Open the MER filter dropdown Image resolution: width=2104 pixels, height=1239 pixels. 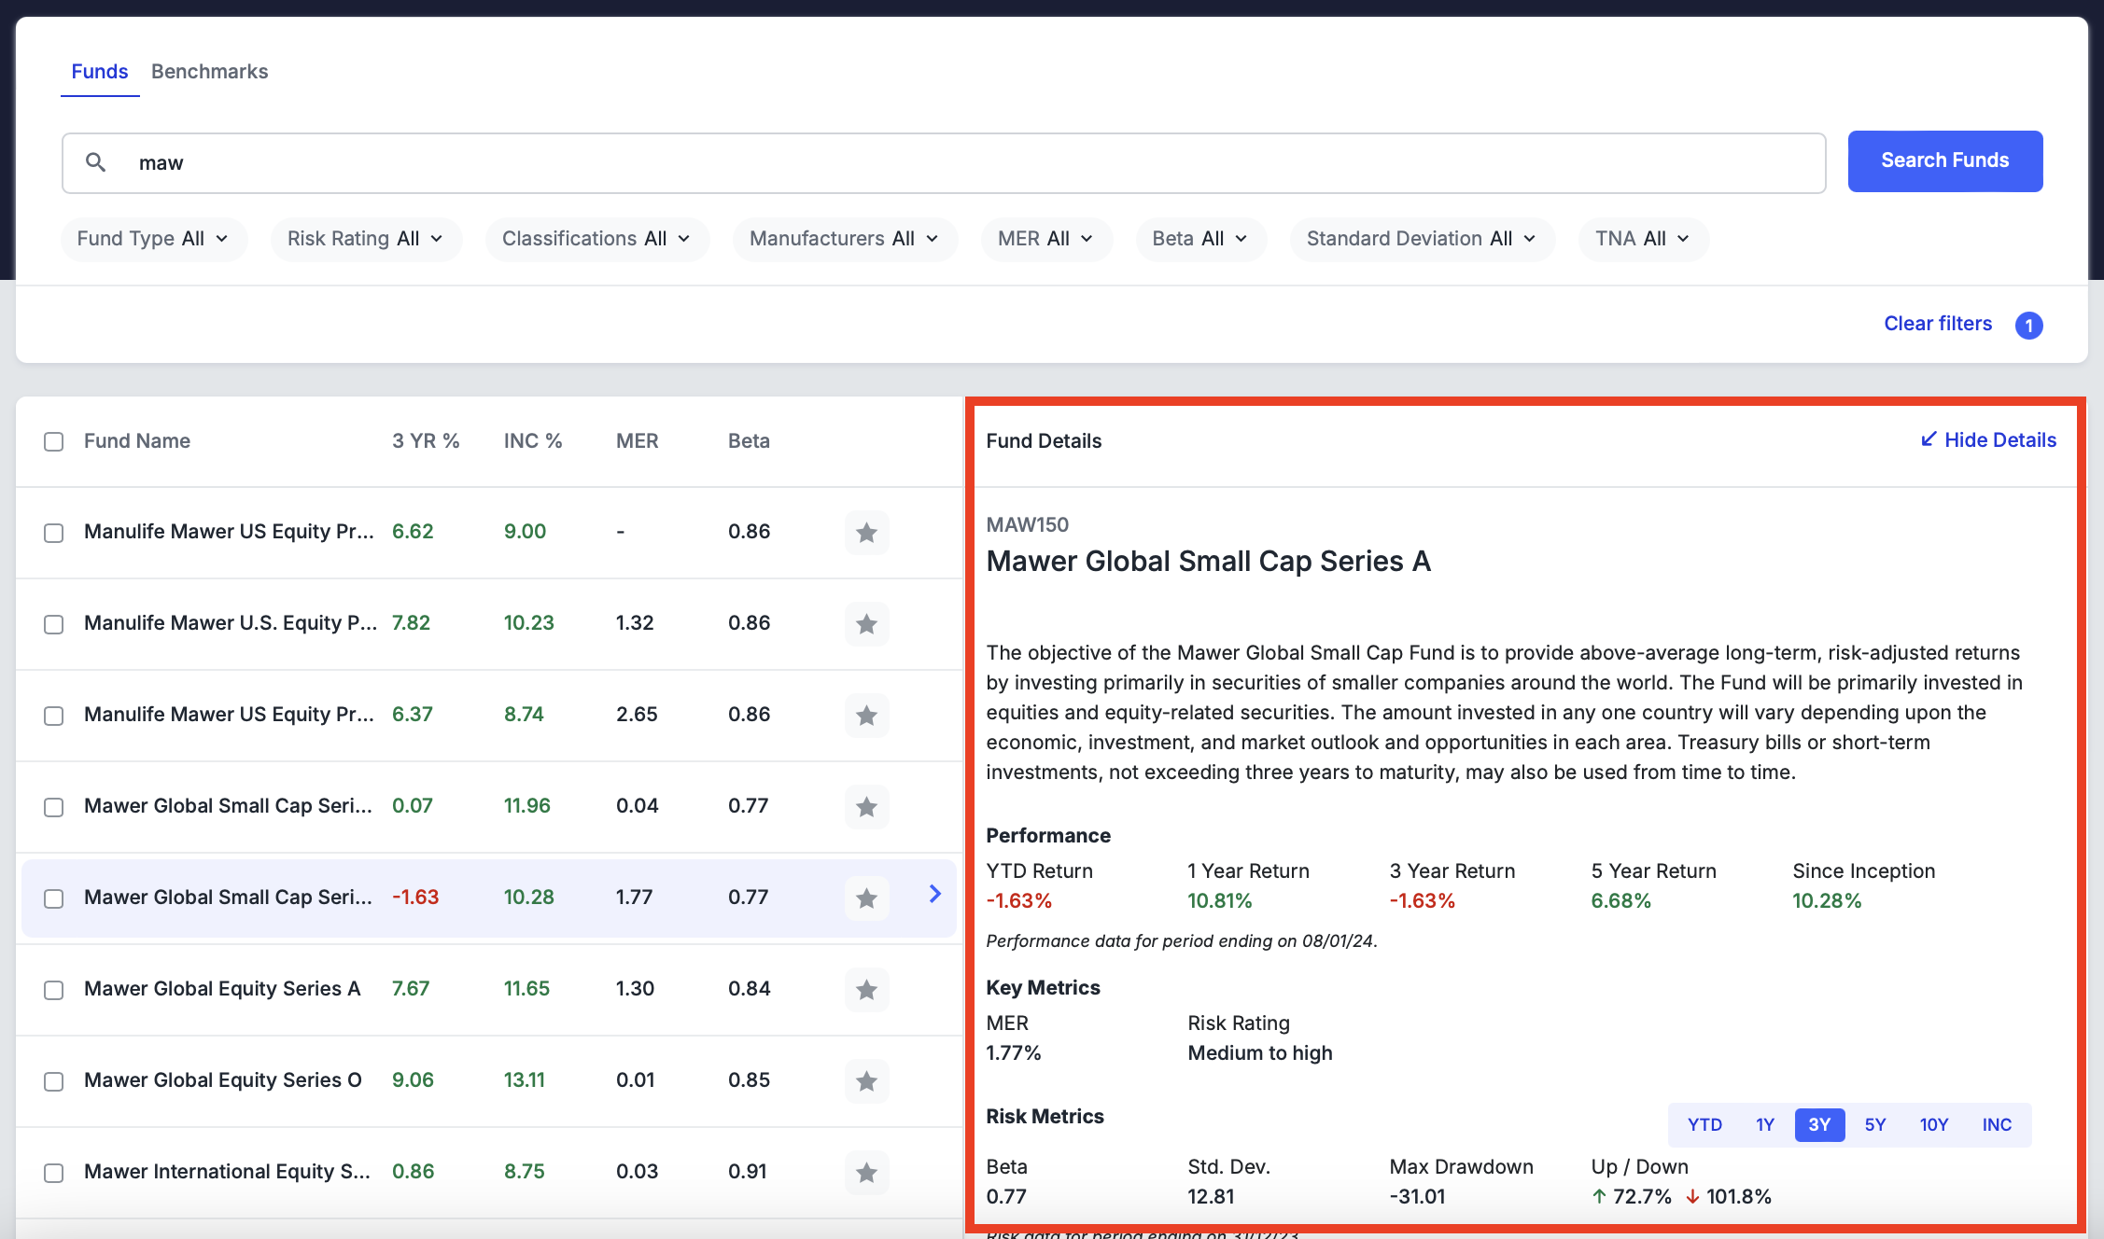pos(1046,239)
